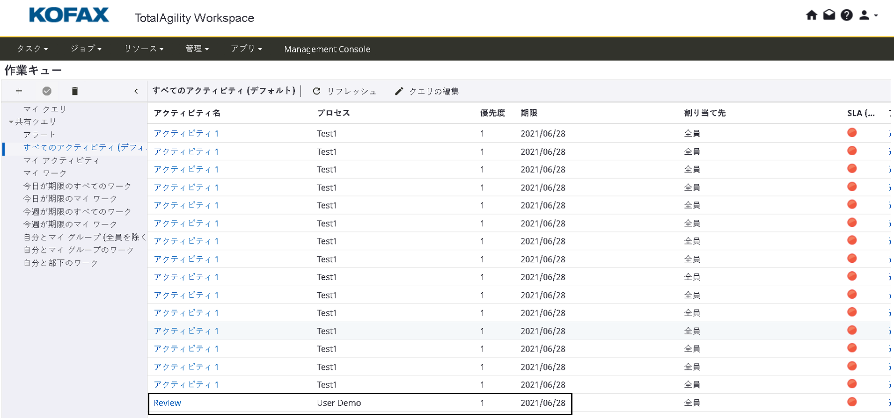Delete query using trash icon

coord(75,91)
